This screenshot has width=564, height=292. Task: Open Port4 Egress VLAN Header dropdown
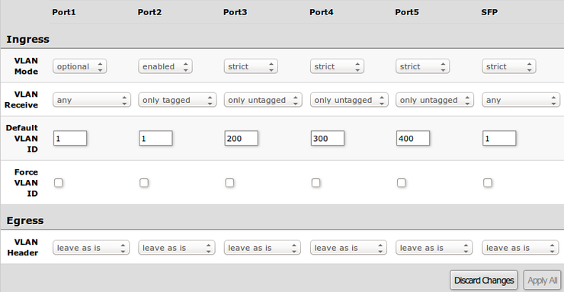(x=348, y=248)
